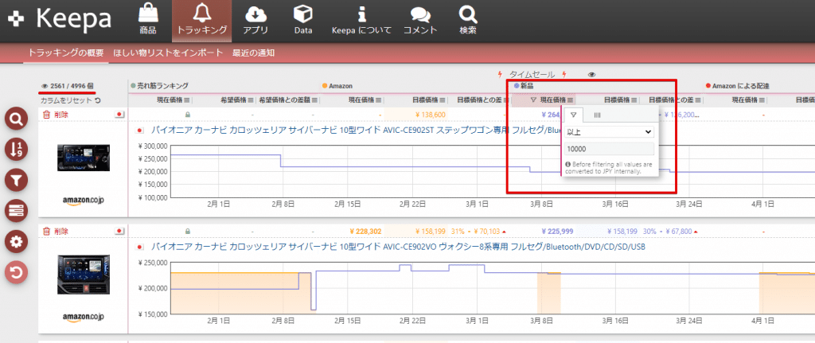Toggle the eye icon beside タイムセール
This screenshot has width=815, height=343.
(591, 75)
